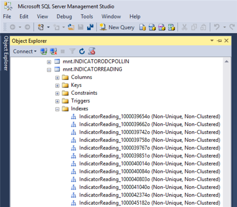
Task: Select index IndicatorReading_1000039654o
Action: point(150,116)
